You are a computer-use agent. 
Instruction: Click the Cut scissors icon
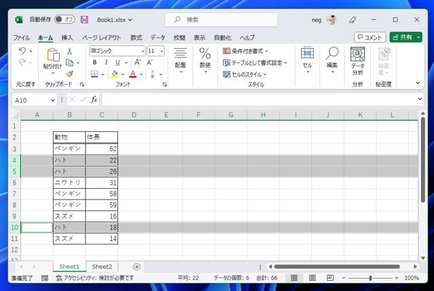69,51
